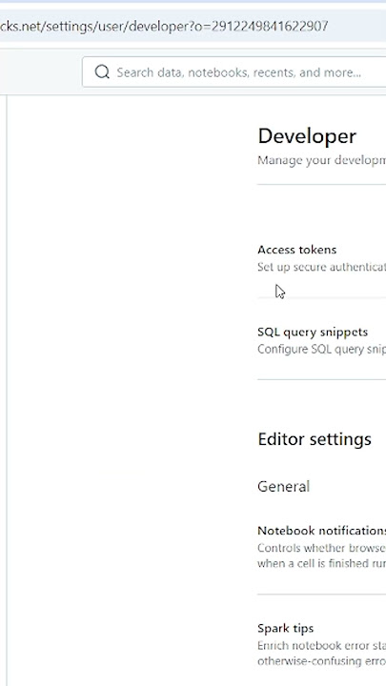Focus the Search data, notebooks, recents field
Image resolution: width=386 pixels, height=686 pixels.
point(234,71)
